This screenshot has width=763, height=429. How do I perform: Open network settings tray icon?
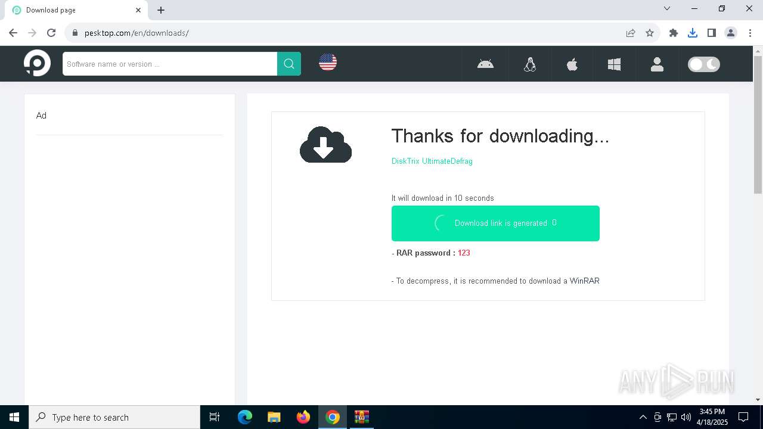672,417
